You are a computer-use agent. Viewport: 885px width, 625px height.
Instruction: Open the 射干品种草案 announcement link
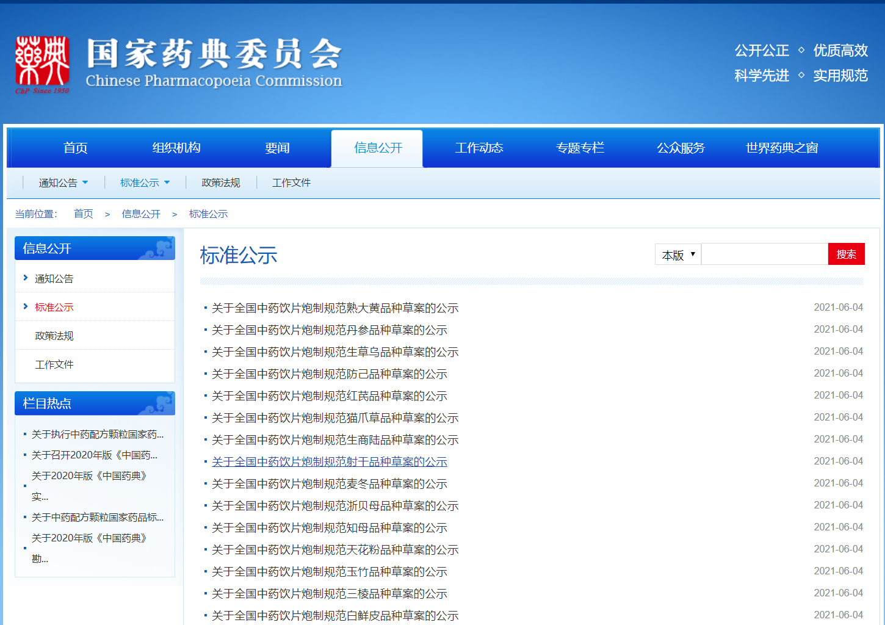click(x=330, y=462)
